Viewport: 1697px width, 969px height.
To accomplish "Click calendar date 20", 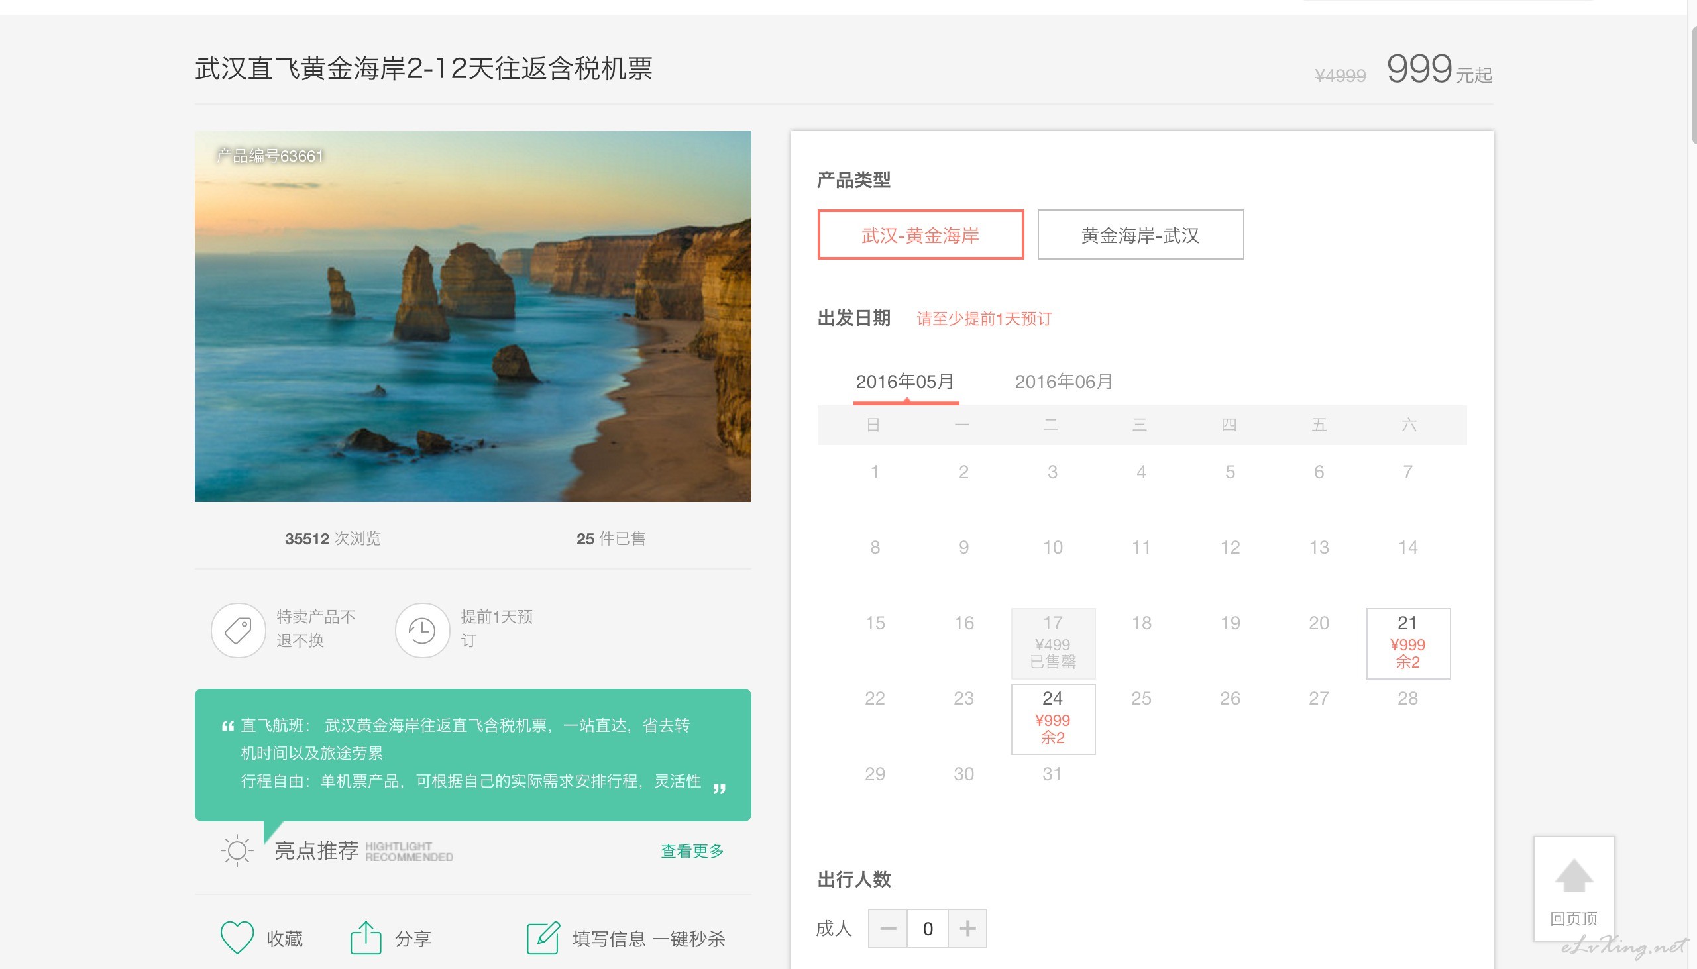I will point(1319,623).
